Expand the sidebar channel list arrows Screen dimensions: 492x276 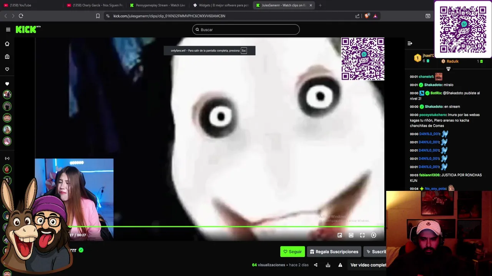[x=7, y=158]
